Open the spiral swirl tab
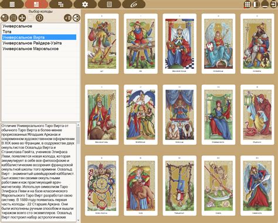 coord(134,4)
